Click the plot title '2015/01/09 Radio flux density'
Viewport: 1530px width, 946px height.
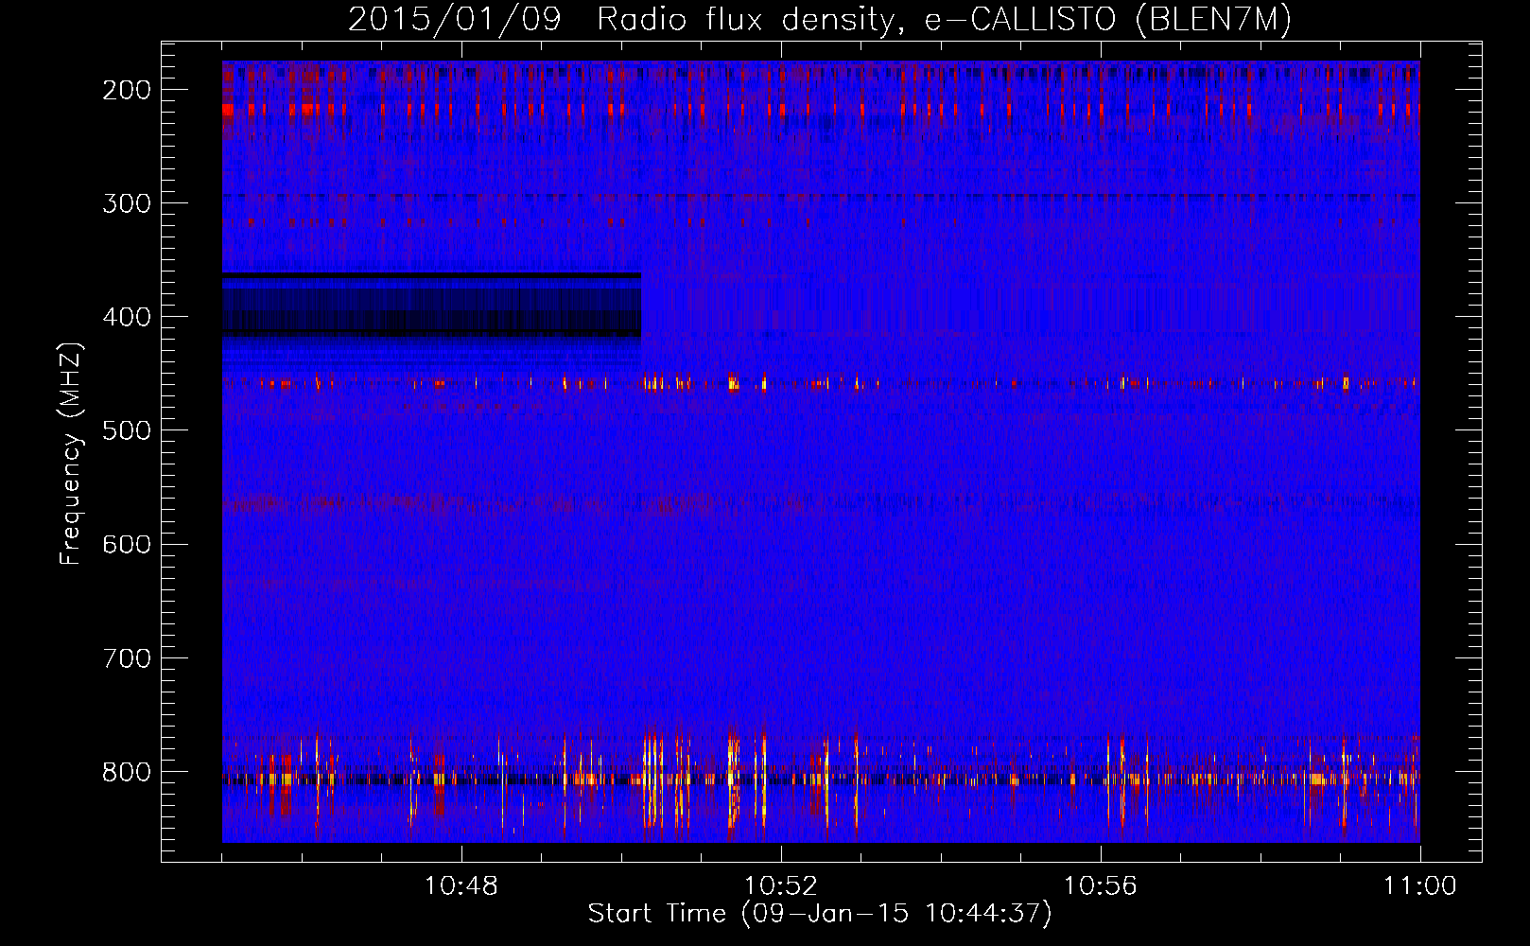(820, 19)
